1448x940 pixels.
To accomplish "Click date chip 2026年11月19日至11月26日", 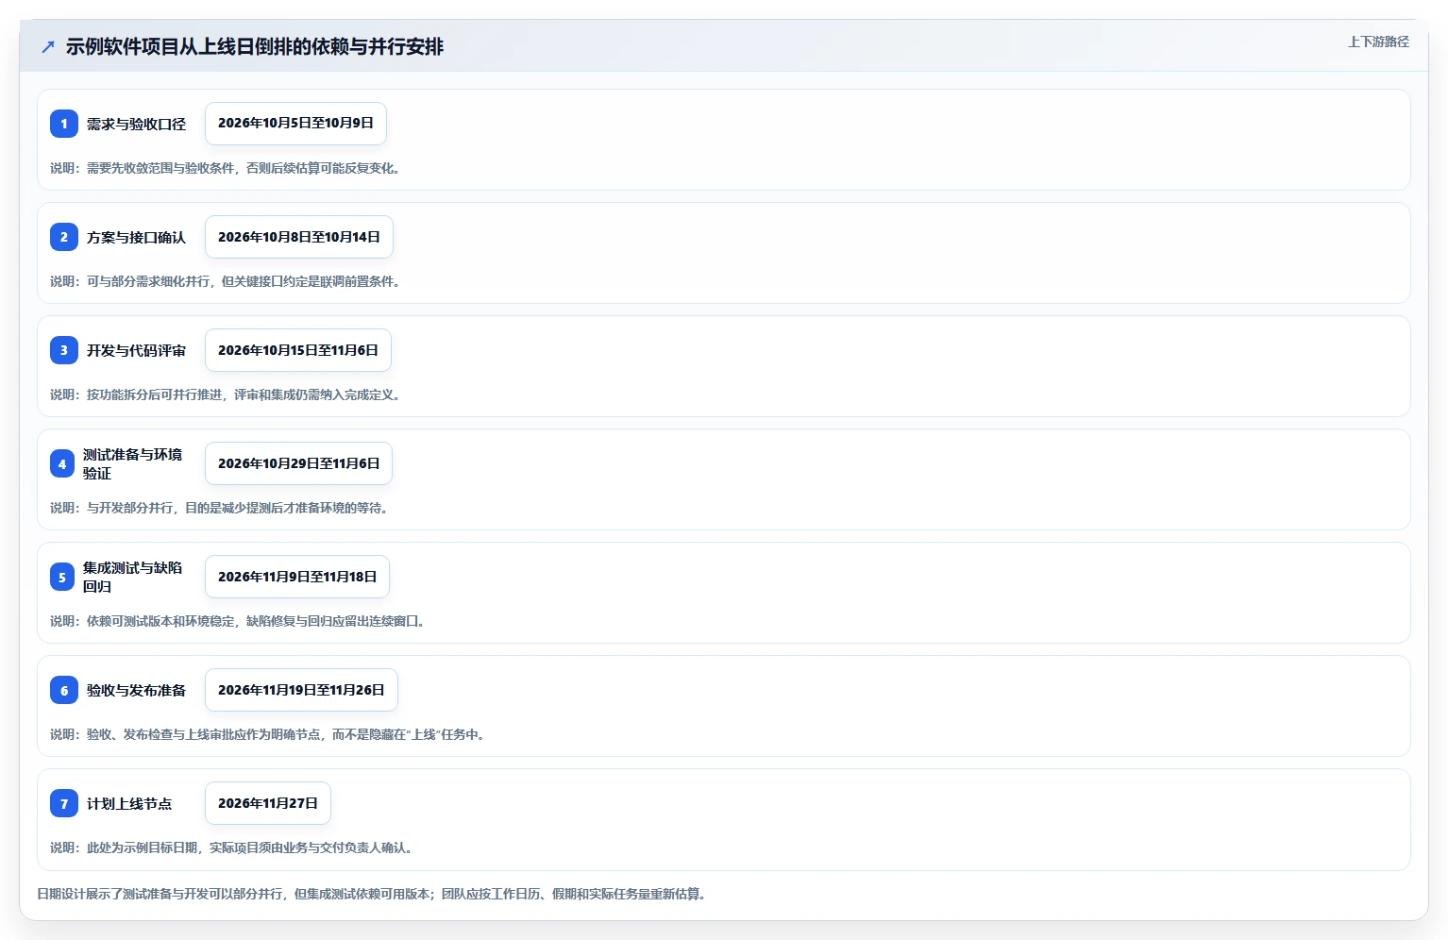I will pos(301,690).
